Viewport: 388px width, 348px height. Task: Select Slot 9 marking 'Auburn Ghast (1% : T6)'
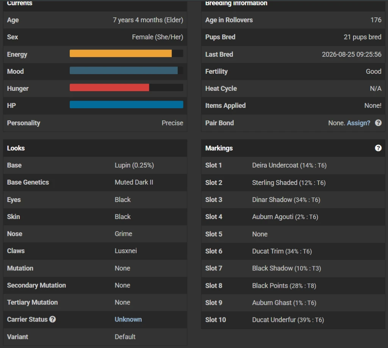(284, 303)
